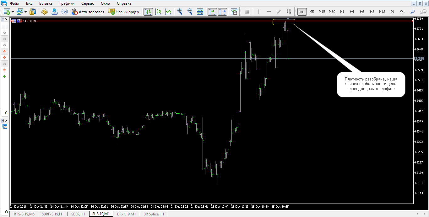Viewport: 429px width, 217px height.
Task: Open the new chart icon
Action: [x=7, y=12]
